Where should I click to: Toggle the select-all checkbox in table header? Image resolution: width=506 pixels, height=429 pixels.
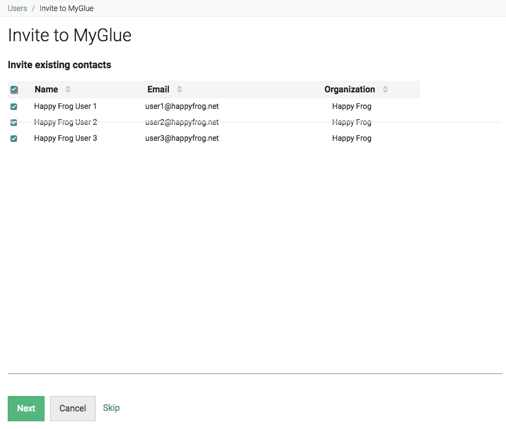14,90
